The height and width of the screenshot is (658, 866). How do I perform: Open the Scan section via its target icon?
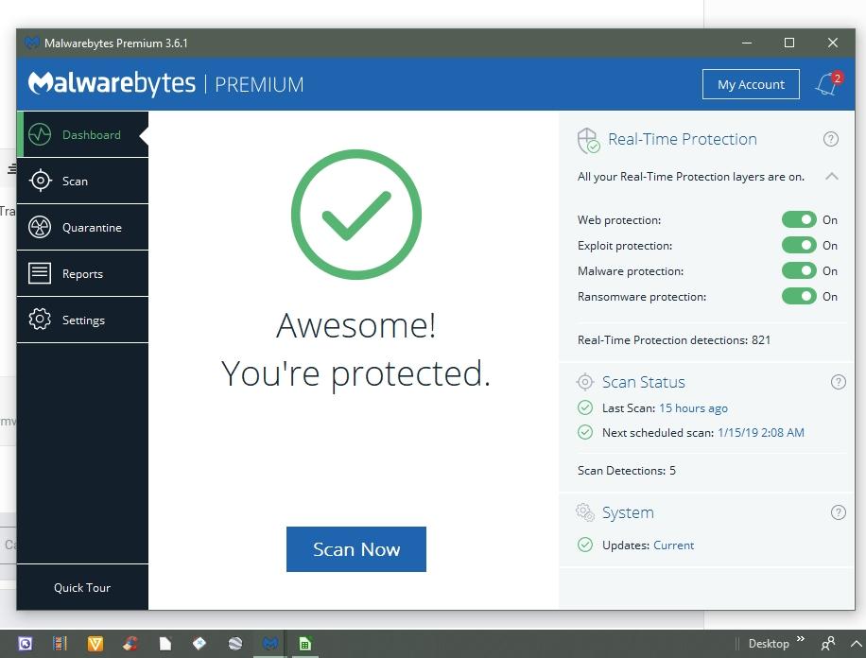pos(39,181)
